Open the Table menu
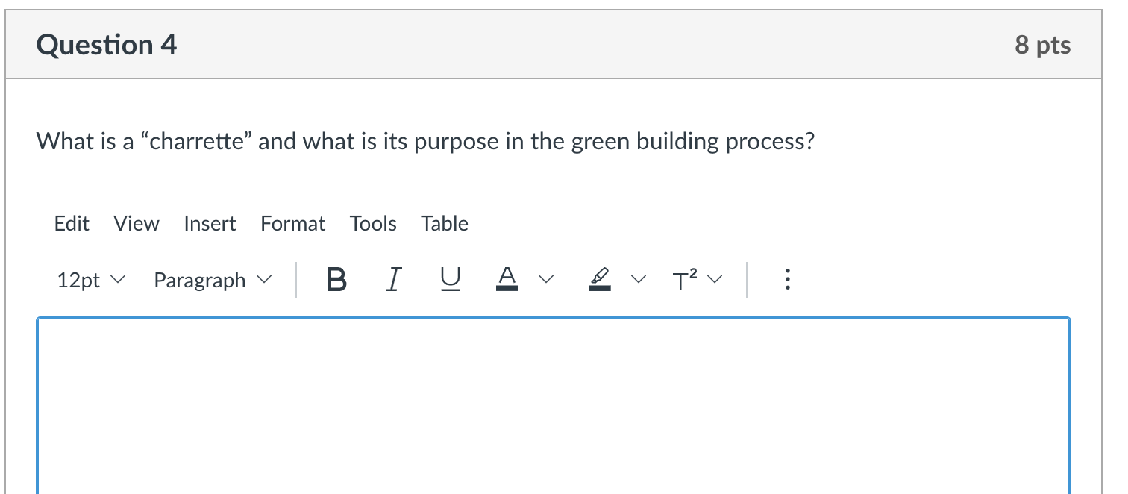The height and width of the screenshot is (494, 1128). click(x=444, y=223)
